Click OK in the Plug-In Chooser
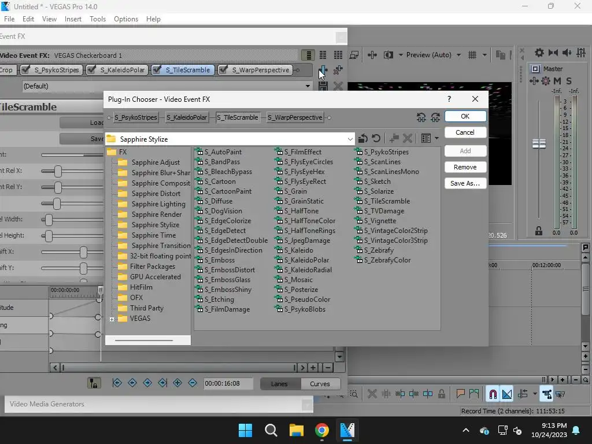592x444 pixels. (465, 116)
